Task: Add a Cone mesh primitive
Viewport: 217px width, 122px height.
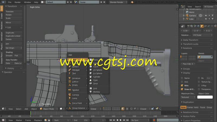Action: [x=98, y=80]
